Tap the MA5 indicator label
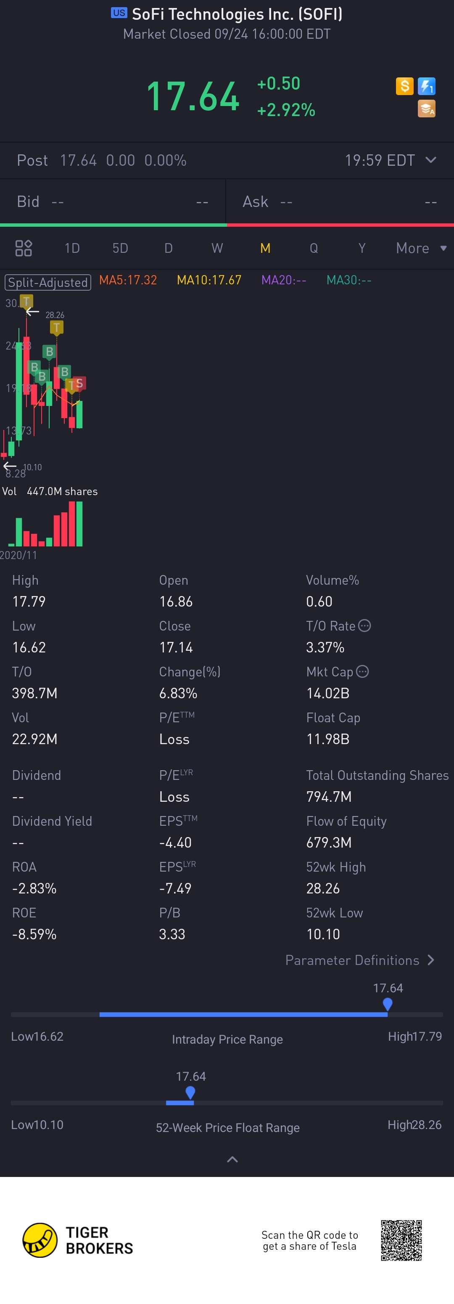Image resolution: width=454 pixels, height=1304 pixels. [x=128, y=280]
